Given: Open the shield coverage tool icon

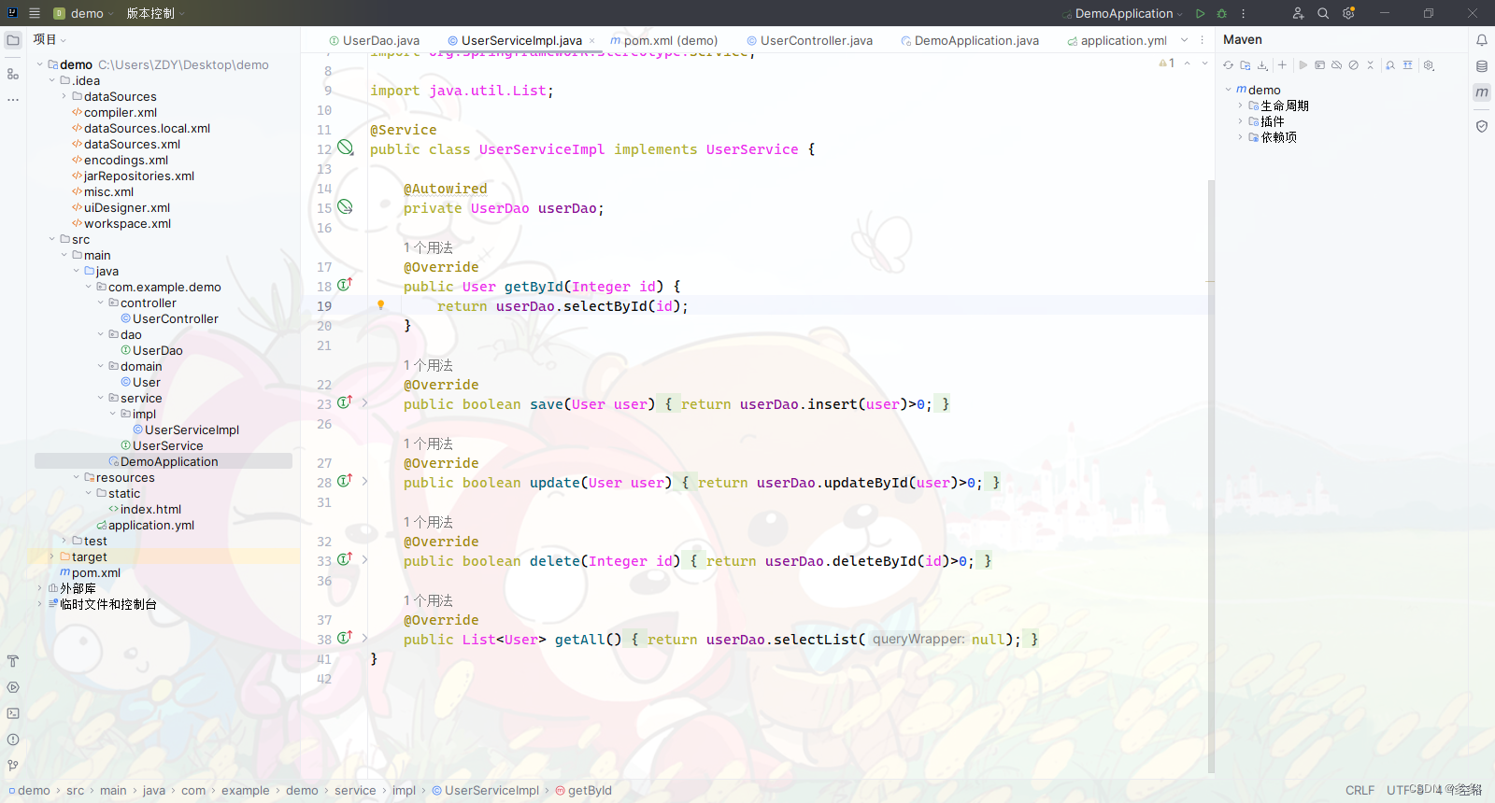Looking at the screenshot, I should [1482, 126].
